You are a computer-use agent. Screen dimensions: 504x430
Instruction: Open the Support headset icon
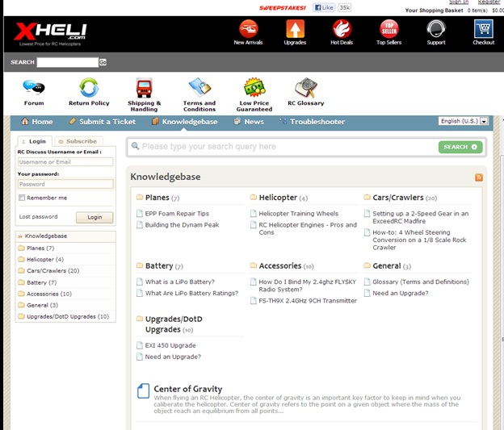coord(436,29)
